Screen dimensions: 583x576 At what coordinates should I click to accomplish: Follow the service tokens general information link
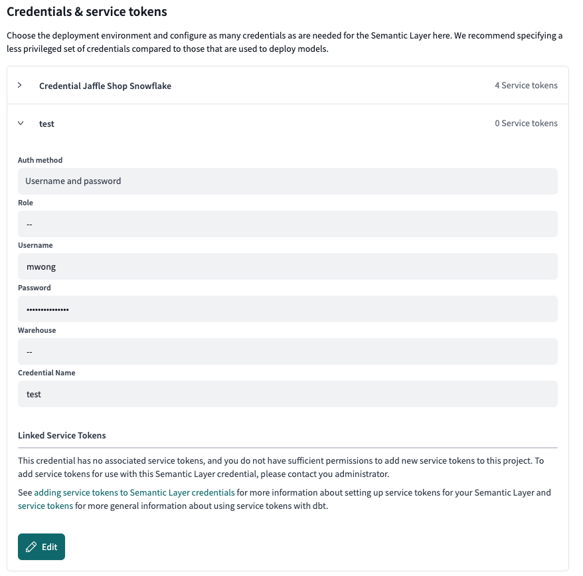(45, 506)
